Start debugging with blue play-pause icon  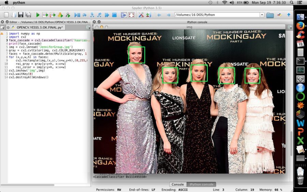77,15
